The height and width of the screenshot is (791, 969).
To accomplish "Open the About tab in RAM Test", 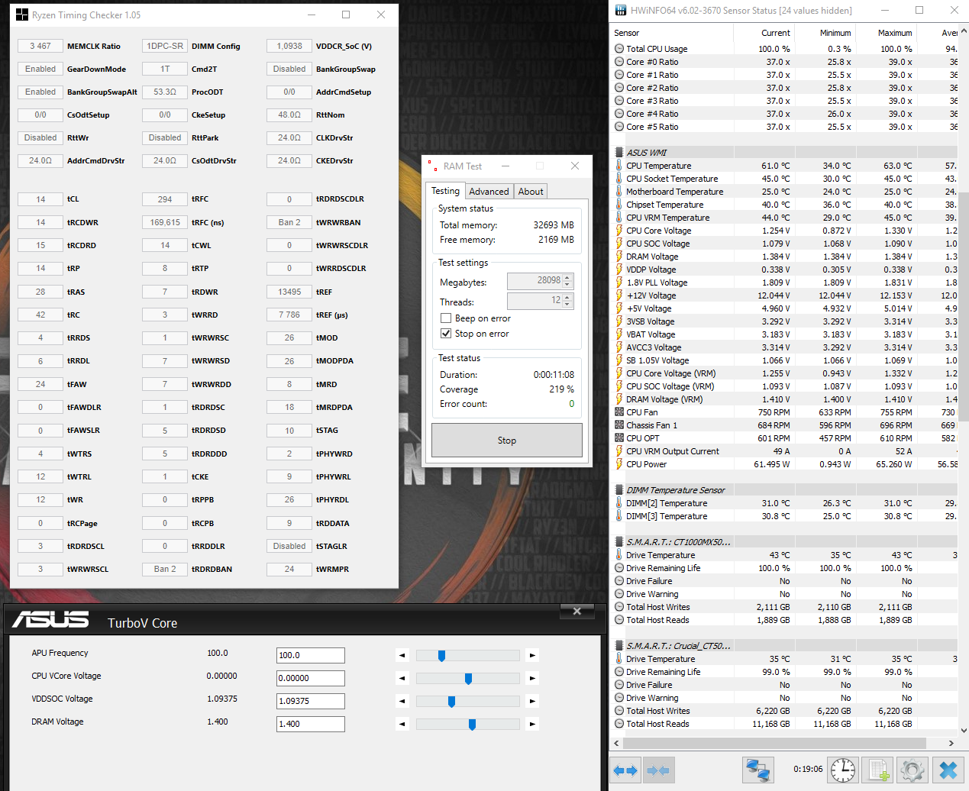I will pos(531,192).
